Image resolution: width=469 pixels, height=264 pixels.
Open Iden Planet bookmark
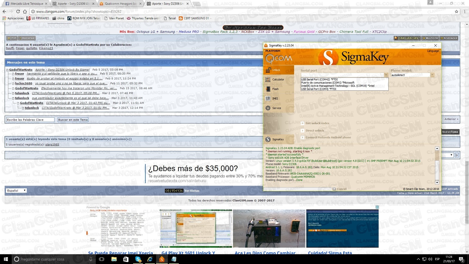click(x=114, y=18)
